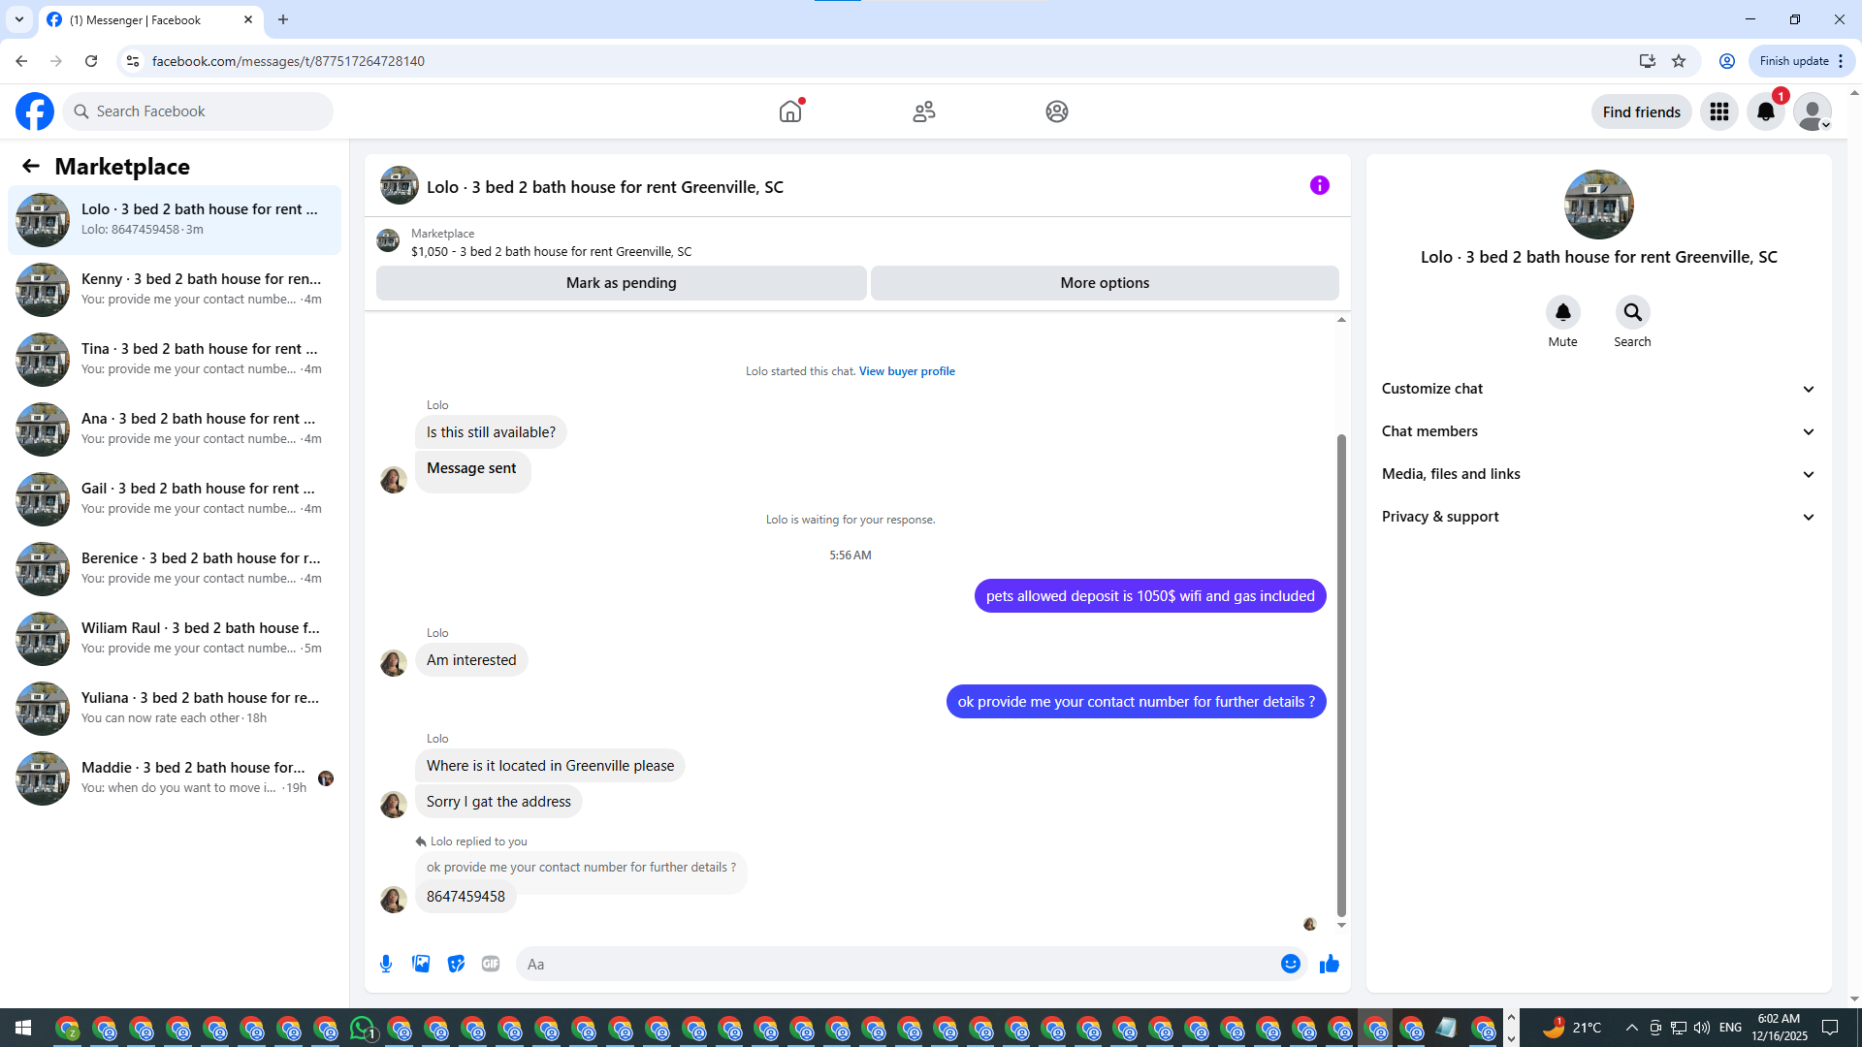Click the chat scrollbar thumb
Viewport: 1862px width, 1047px height.
pos(1341,675)
